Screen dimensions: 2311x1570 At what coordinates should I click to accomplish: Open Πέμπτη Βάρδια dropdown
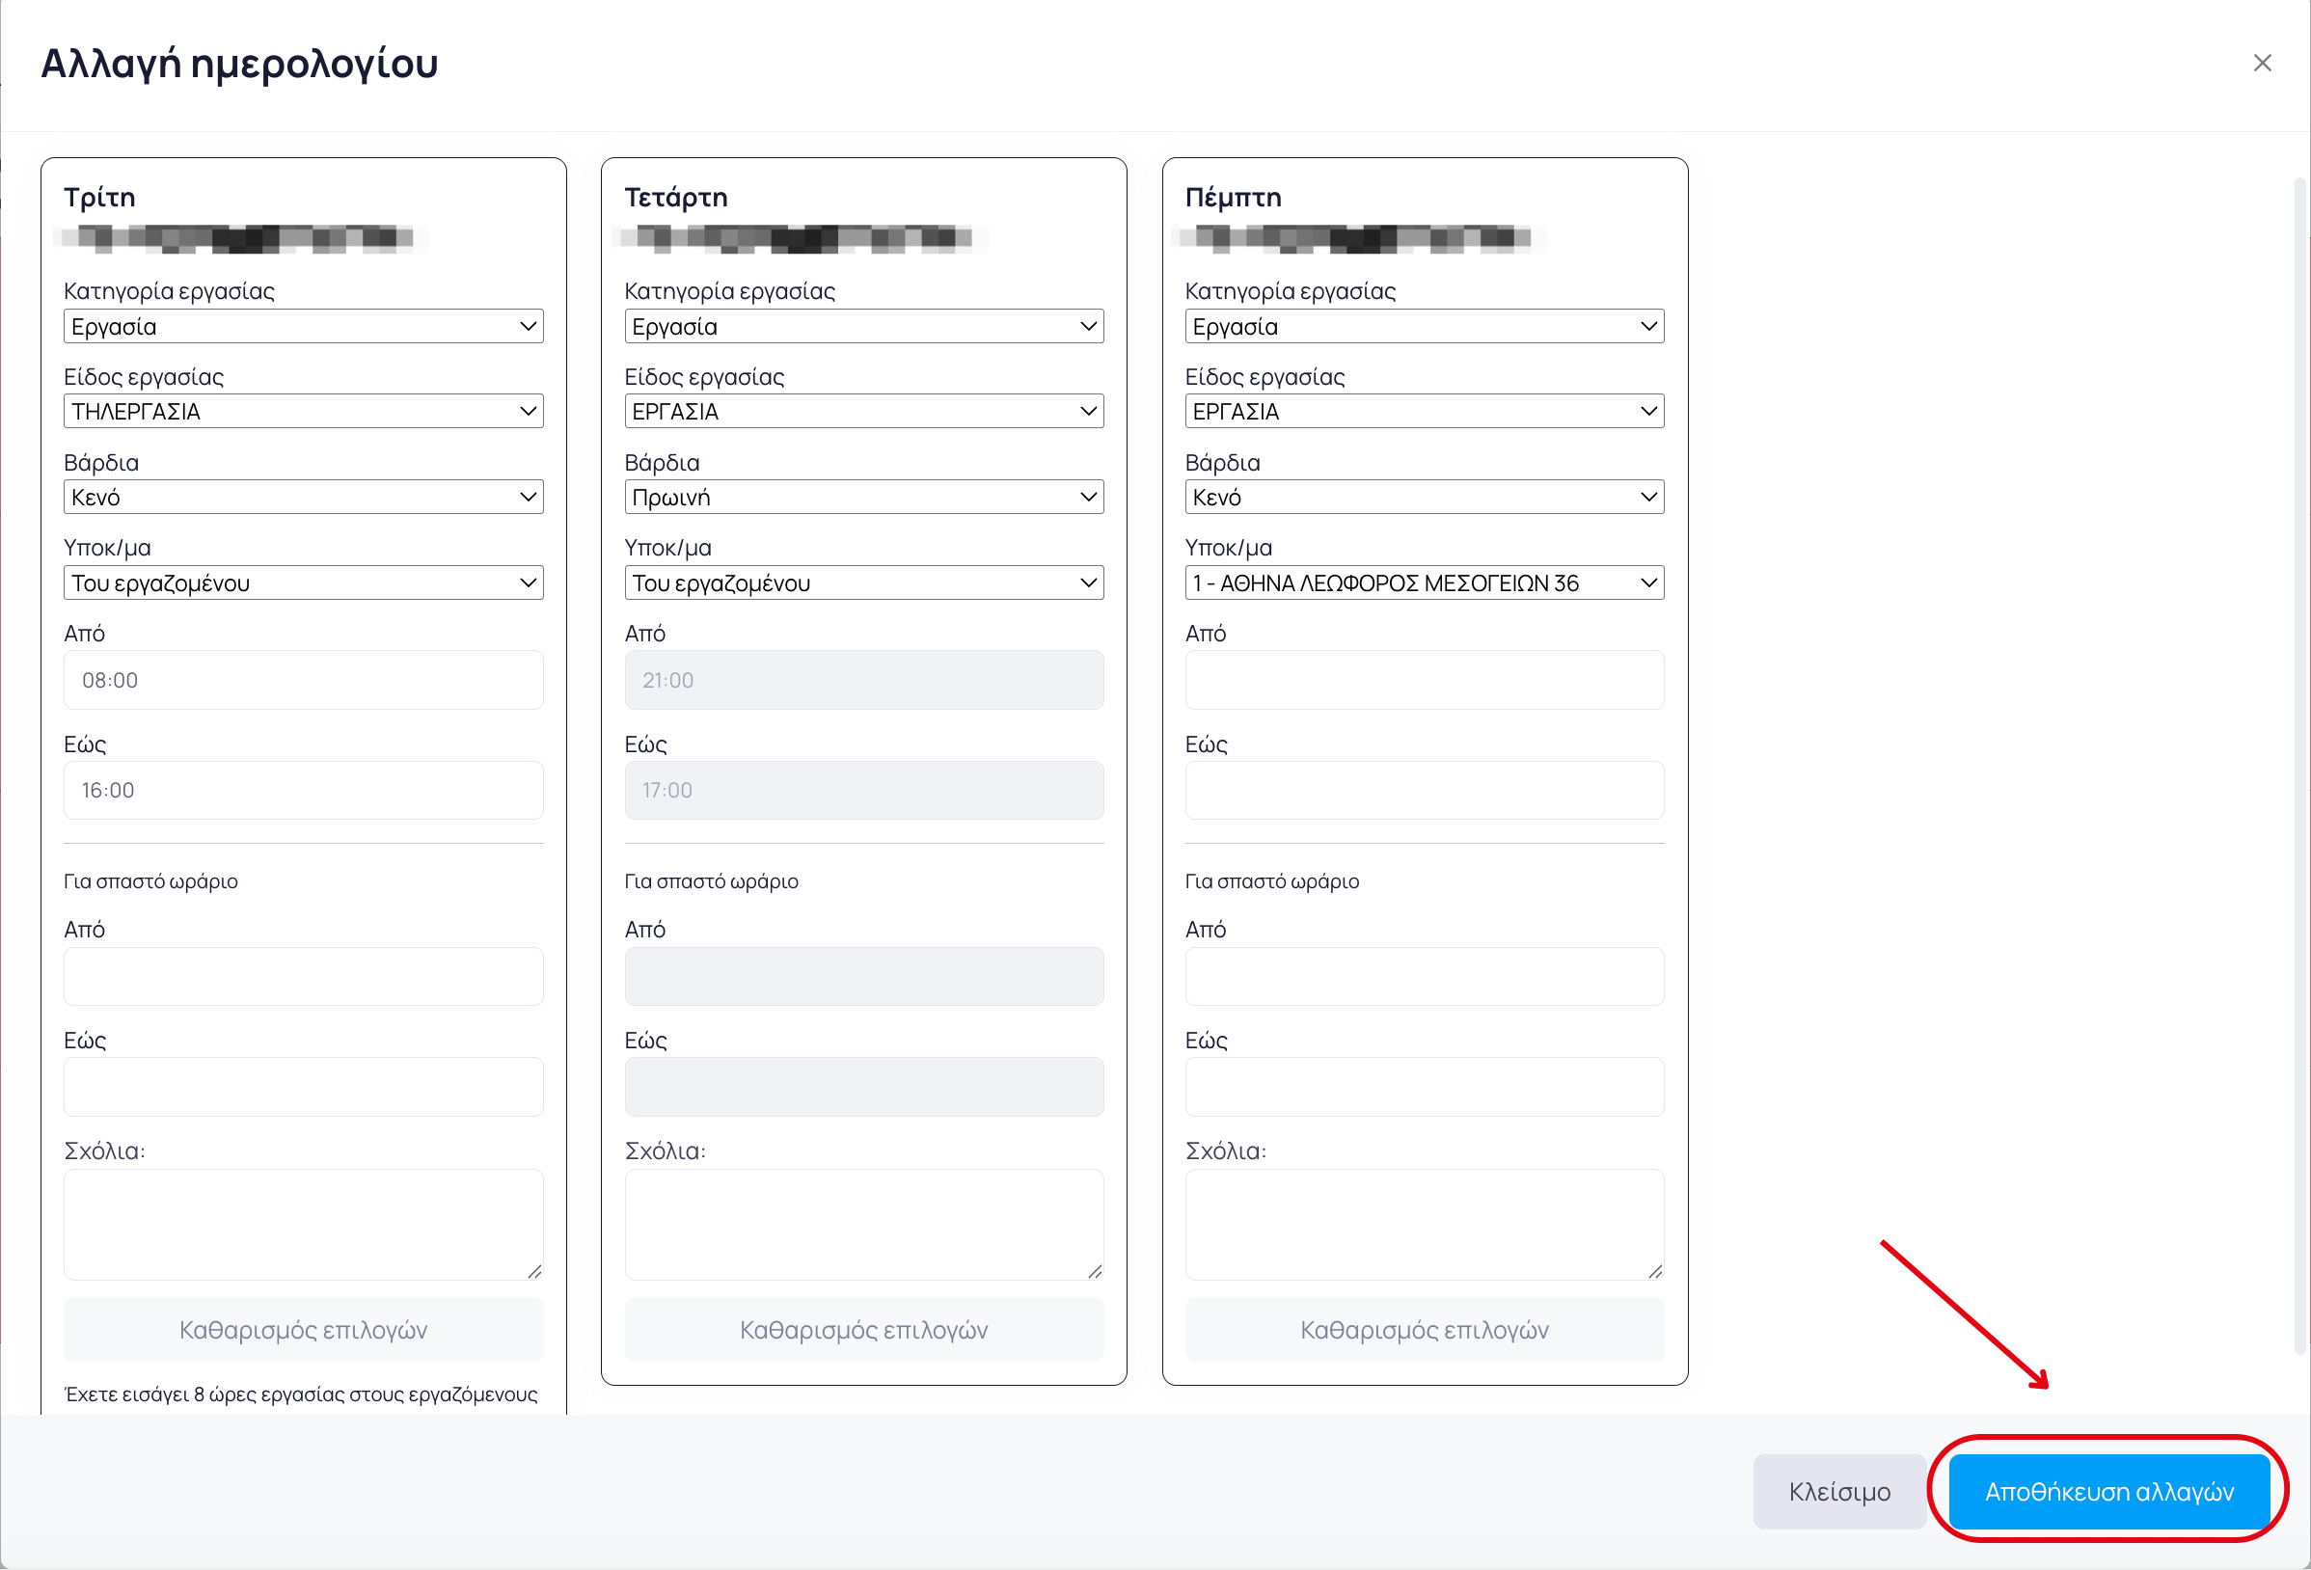[x=1424, y=498]
